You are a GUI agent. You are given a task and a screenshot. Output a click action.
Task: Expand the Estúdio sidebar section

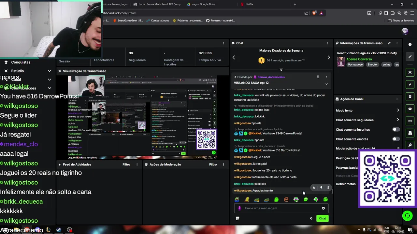click(x=49, y=71)
